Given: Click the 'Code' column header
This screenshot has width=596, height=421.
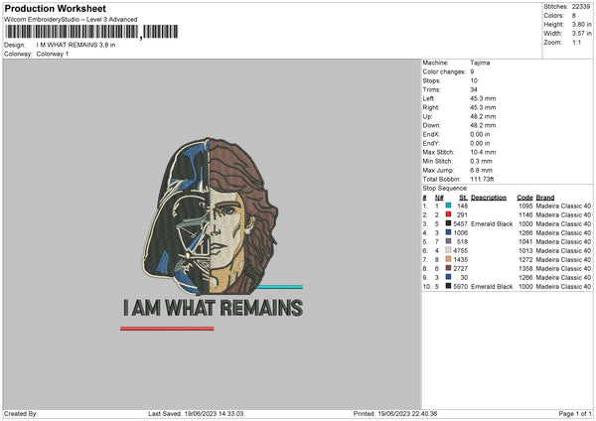Looking at the screenshot, I should [x=524, y=198].
